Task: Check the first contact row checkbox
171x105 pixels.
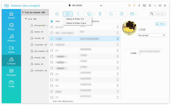Action: (x=52, y=27)
